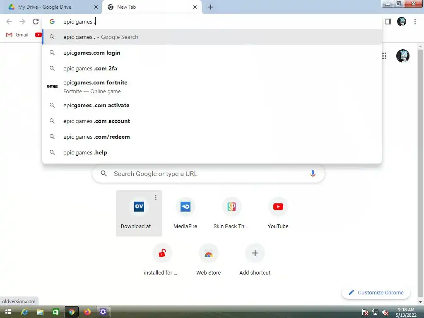Open the settings gear app on taskbar
The image size is (424, 318).
pyautogui.click(x=103, y=312)
